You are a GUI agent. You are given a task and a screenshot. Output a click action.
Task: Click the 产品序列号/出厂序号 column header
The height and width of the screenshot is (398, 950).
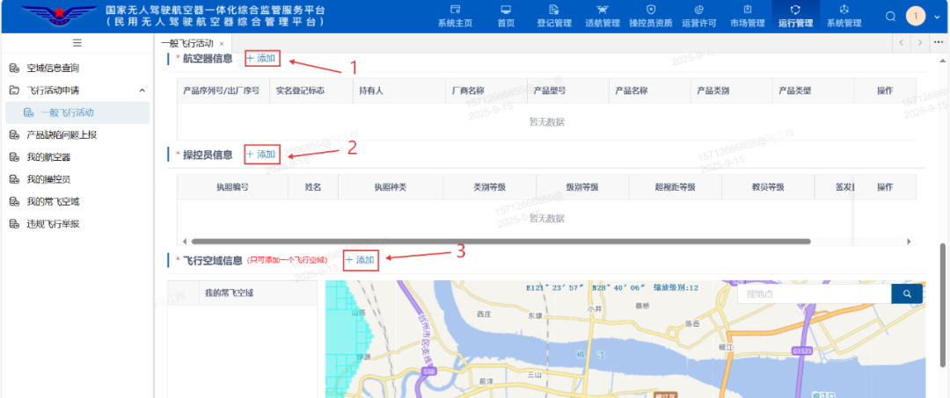point(222,90)
